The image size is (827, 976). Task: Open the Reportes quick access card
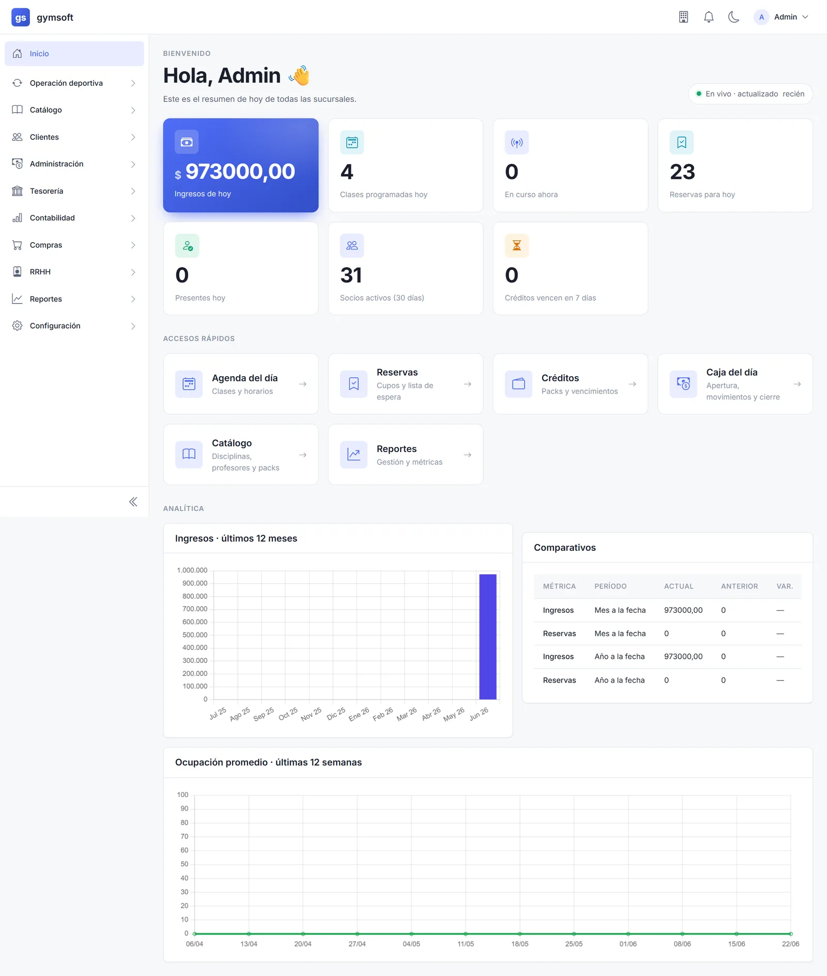pos(406,455)
